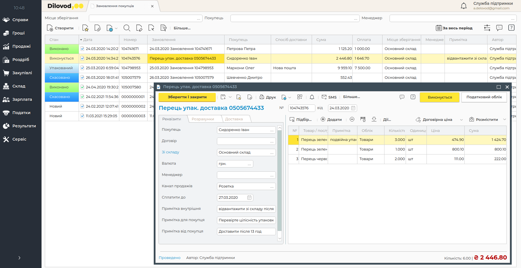This screenshot has width=521, height=268.
Task: Click the attachment paperclip icon in list toolbar
Action: click(98, 28)
